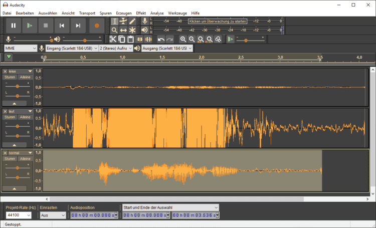Click the pan slider of 'laut' track
Screen dimensions: 376x228
tap(17, 136)
